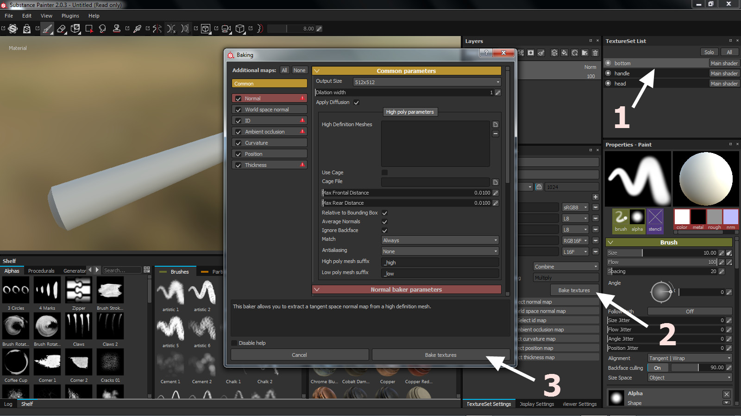This screenshot has height=416, width=741.
Task: Open the Output Size dropdown
Action: 427,82
